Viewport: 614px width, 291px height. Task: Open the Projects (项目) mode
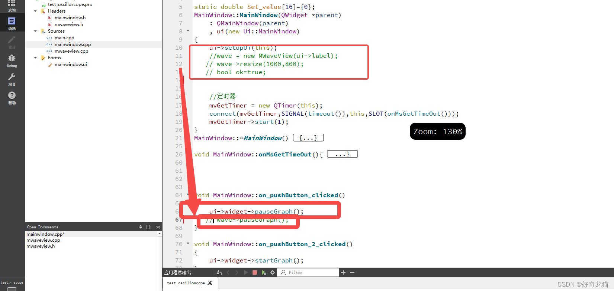click(x=12, y=79)
